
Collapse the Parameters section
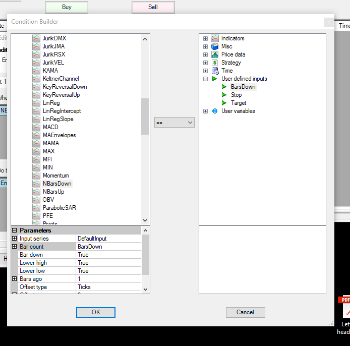14,230
